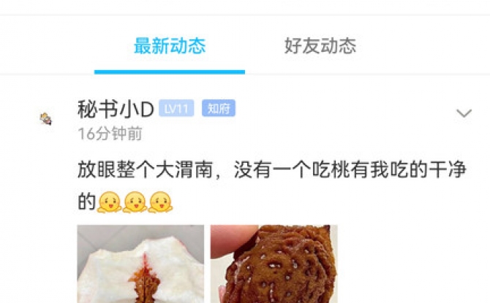The width and height of the screenshot is (490, 303).
Task: Switch to the 好友动态 tab
Action: point(320,46)
